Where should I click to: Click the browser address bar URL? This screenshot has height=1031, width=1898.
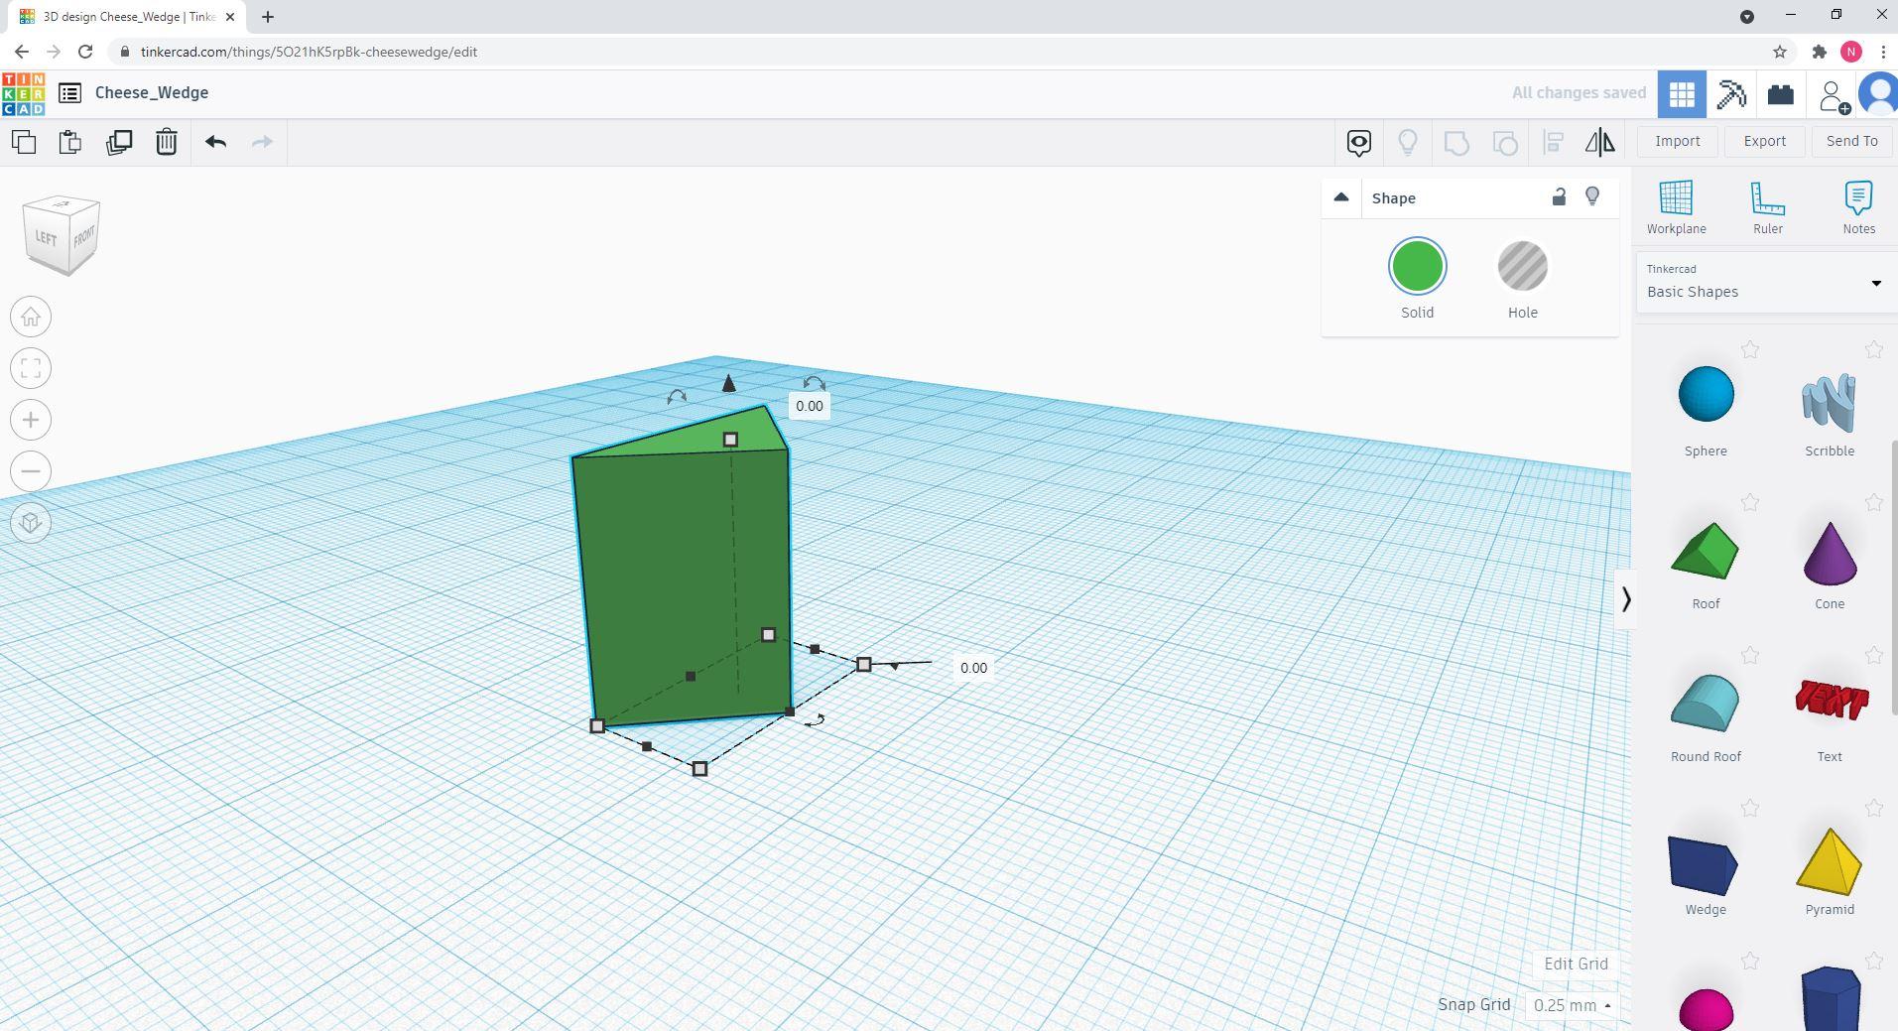click(x=310, y=52)
